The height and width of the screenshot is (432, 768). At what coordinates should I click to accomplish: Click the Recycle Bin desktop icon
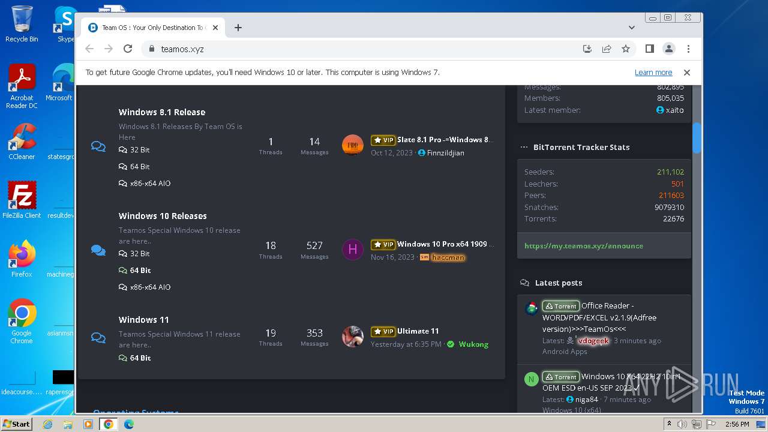coord(22,24)
